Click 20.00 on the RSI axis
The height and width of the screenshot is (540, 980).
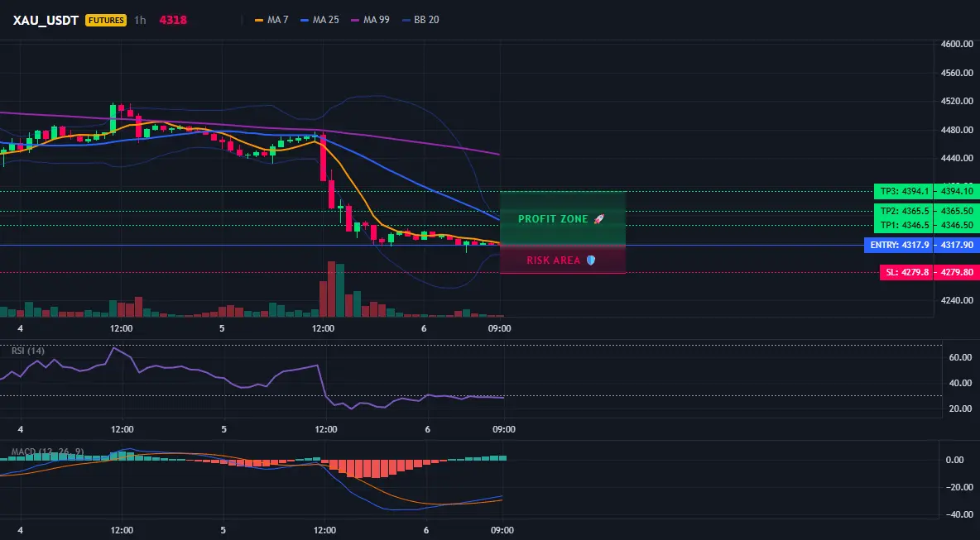961,409
